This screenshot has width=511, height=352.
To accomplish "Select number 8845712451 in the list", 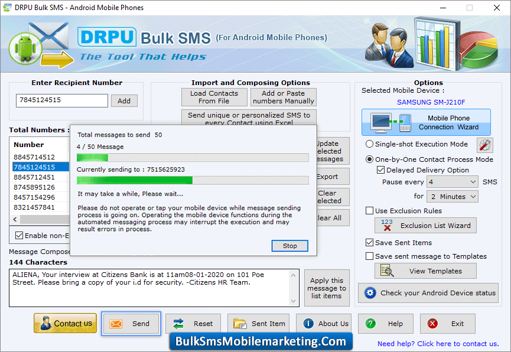I will click(x=34, y=177).
